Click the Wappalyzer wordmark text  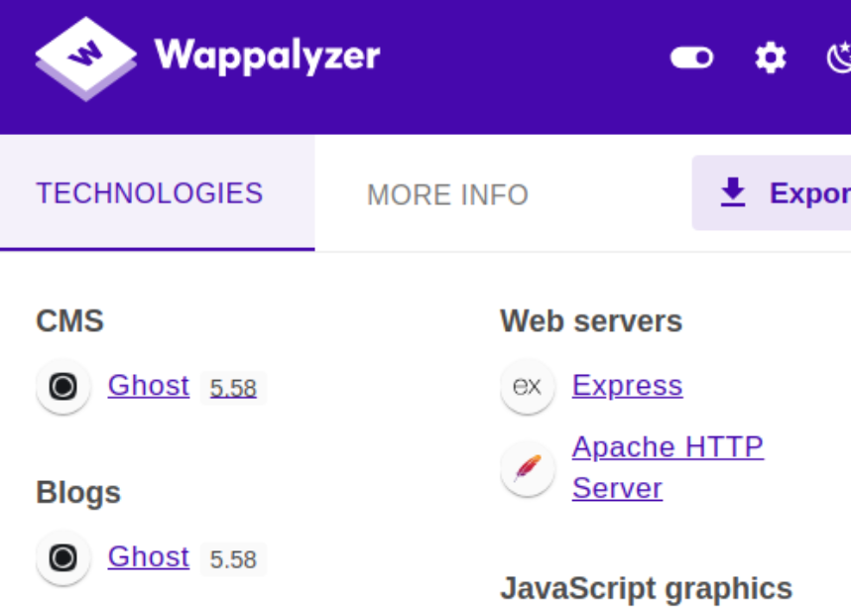click(x=267, y=57)
